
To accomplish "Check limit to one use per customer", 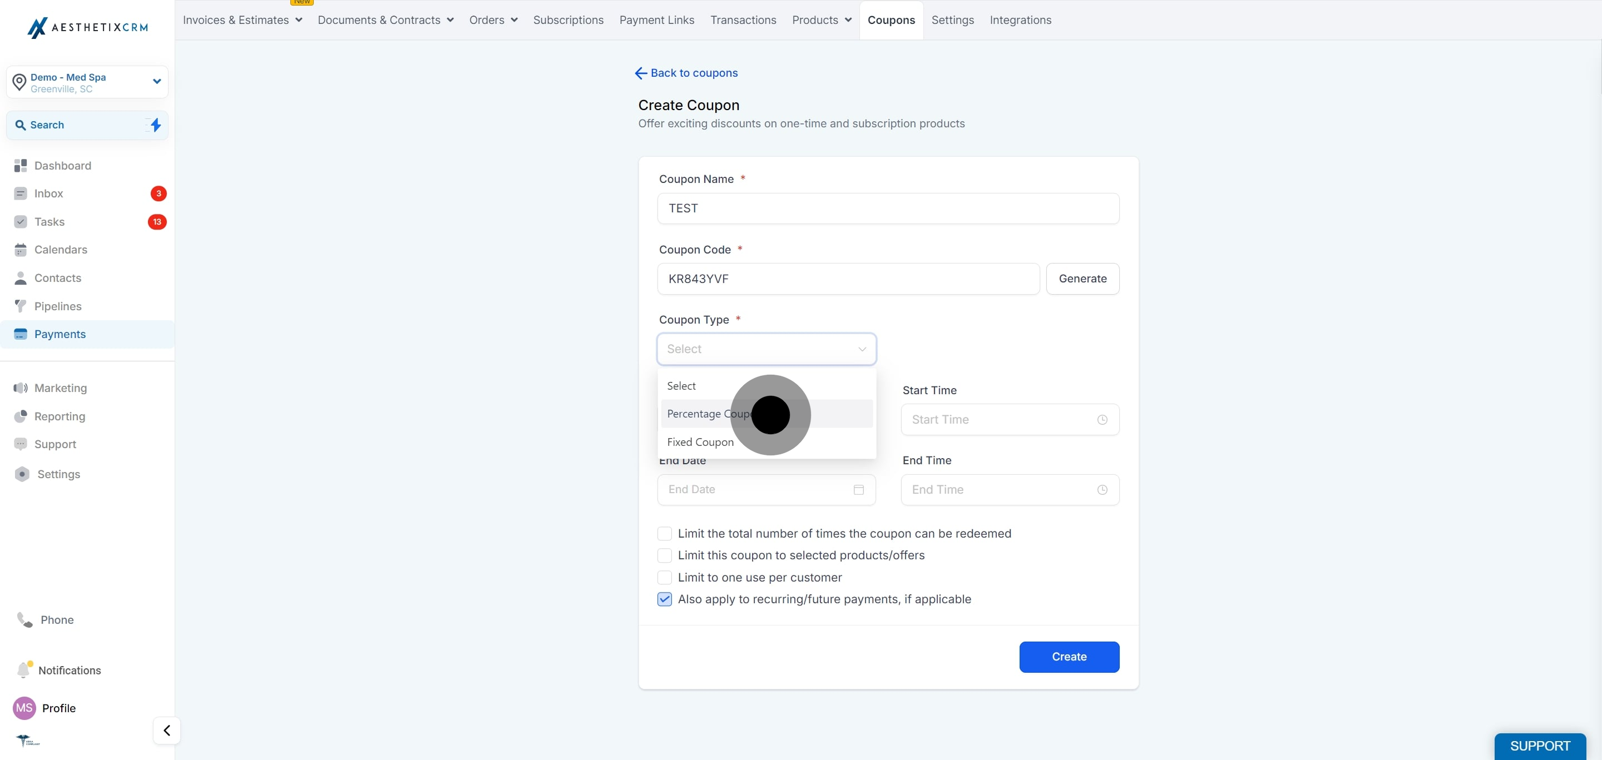I will [x=665, y=577].
